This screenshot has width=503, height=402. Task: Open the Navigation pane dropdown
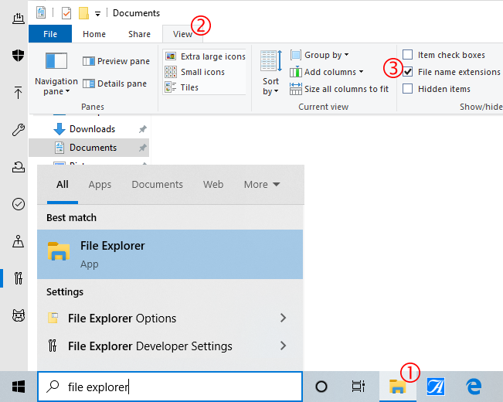click(56, 73)
